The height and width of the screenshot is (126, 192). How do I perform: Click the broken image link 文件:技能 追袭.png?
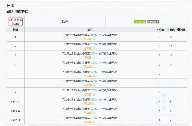point(15,22)
